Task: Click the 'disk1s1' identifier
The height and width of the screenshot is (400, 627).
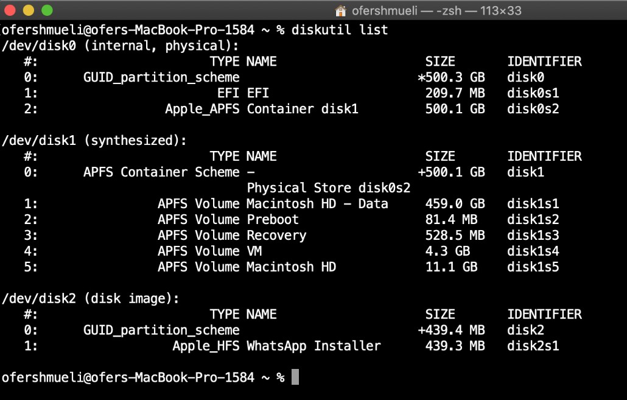Action: click(533, 203)
